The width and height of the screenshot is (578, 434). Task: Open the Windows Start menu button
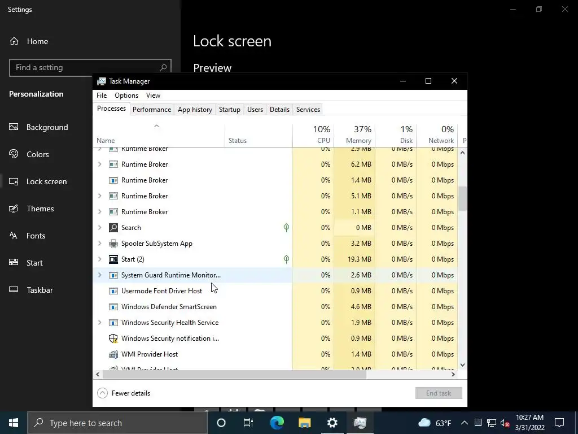tap(14, 423)
